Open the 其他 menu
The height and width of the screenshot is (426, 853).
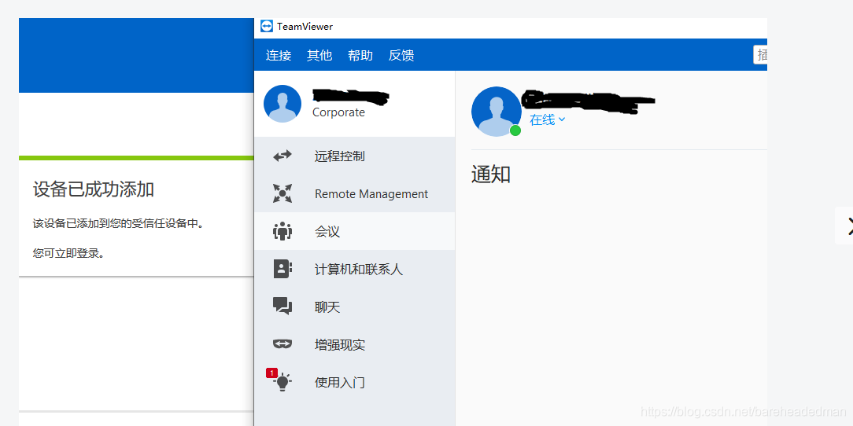point(319,56)
